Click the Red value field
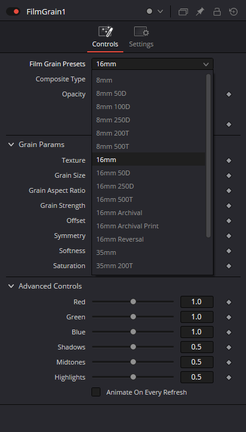Viewport: 246px width, 432px height. click(x=197, y=302)
